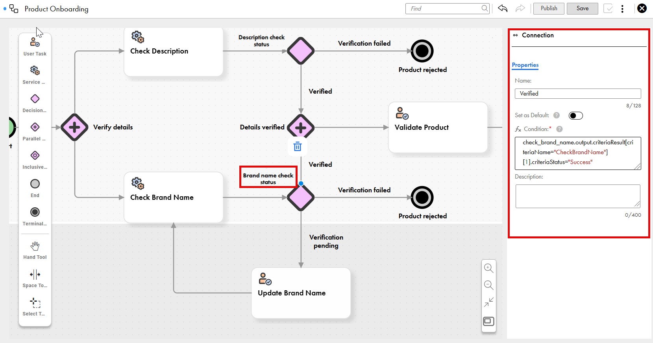Click the undo arrow icon
653x343 pixels.
tap(503, 8)
